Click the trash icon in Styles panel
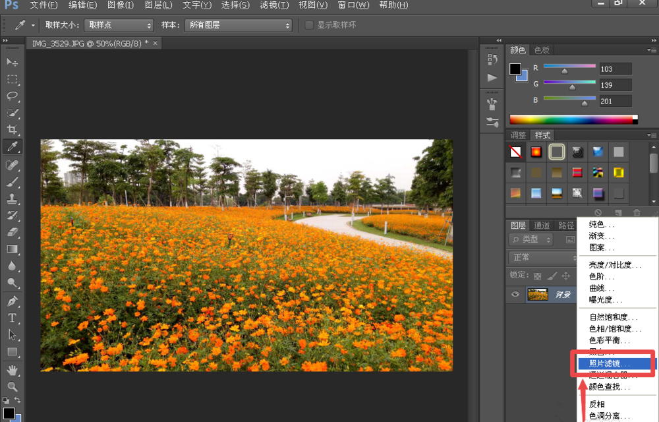The height and width of the screenshot is (422, 659). (637, 212)
